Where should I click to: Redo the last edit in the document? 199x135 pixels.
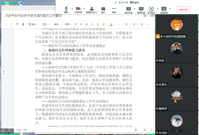coord(12,24)
